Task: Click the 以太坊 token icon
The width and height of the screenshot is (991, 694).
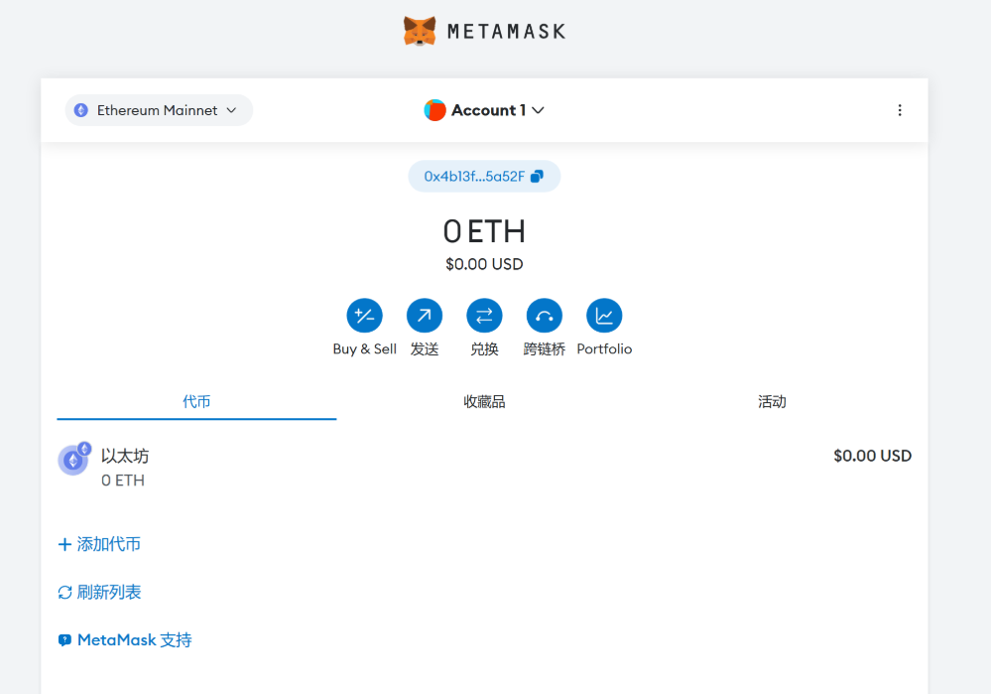Action: click(74, 459)
